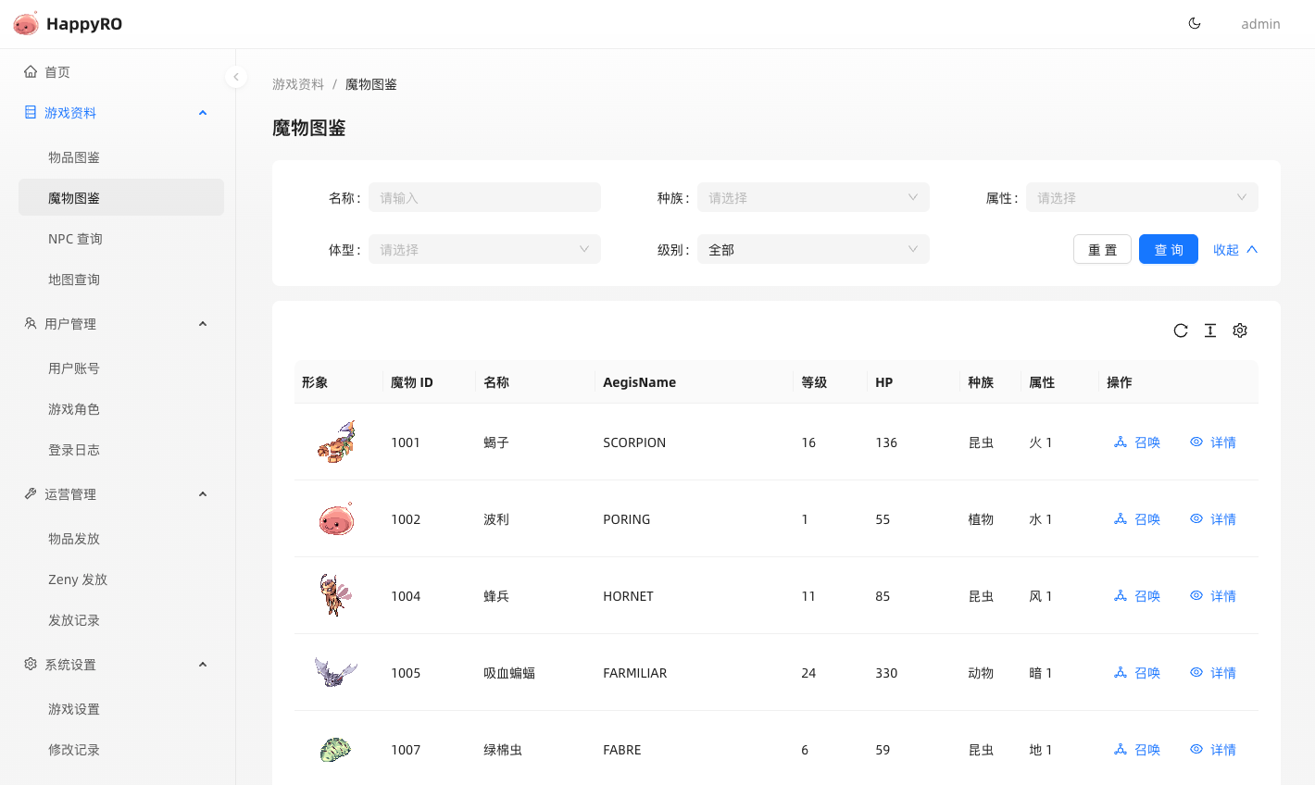Screen dimensions: 1315x785
Task: View details of FARMILIAR via 详情
Action: 1213,673
